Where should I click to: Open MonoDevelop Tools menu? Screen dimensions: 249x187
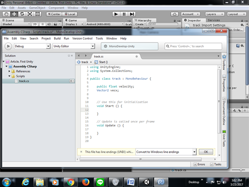(99, 38)
